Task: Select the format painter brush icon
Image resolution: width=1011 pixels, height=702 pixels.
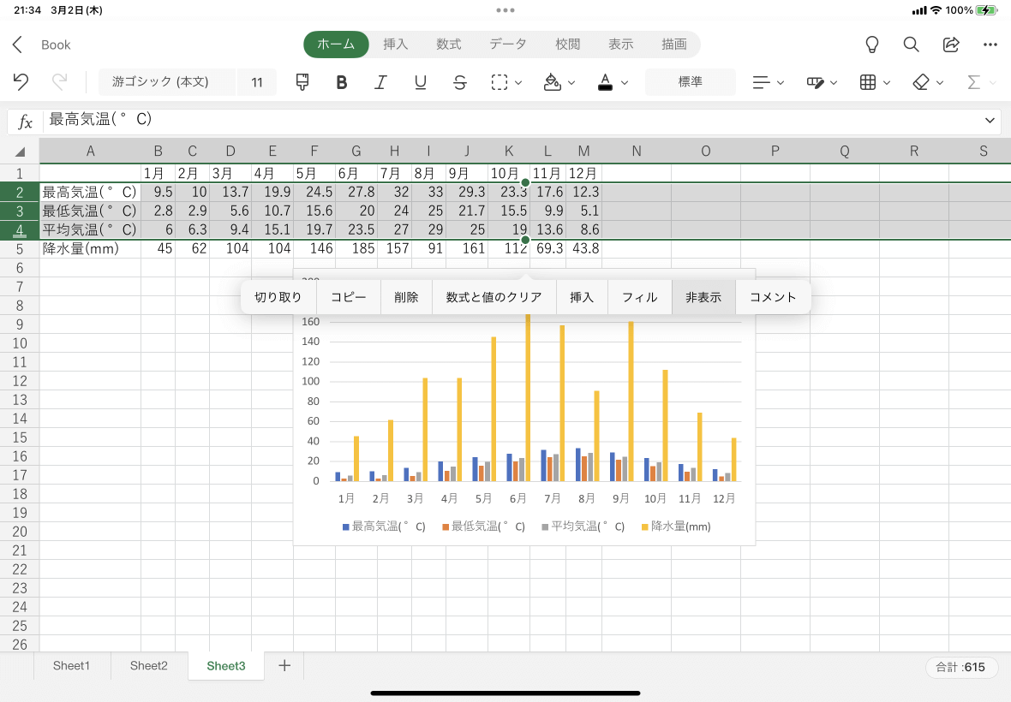Action: coord(302,82)
